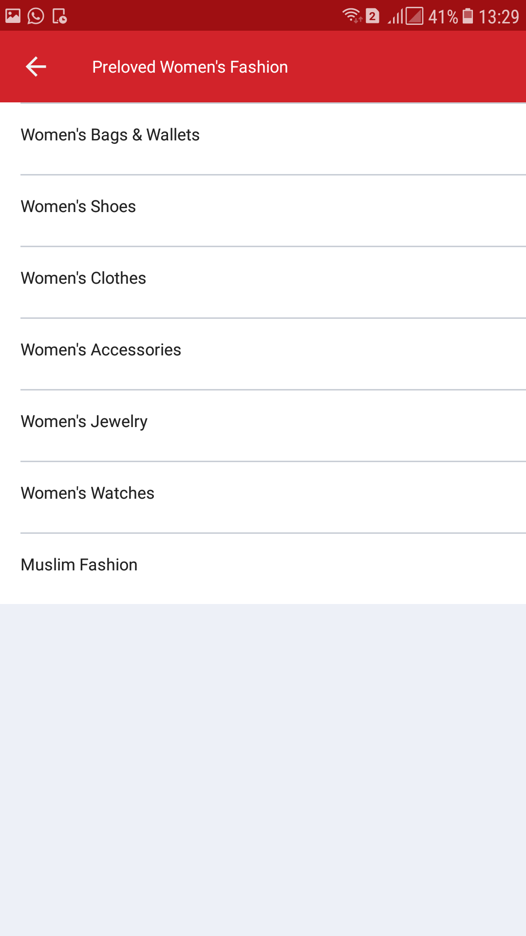Tap the 41% battery percentage text
The image size is (526, 936).
pyautogui.click(x=443, y=17)
